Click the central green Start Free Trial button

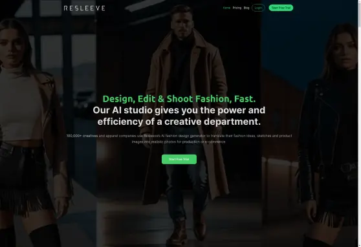[x=179, y=159]
